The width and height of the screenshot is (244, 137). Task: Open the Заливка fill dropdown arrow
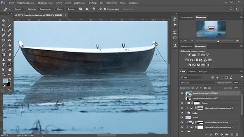(241, 88)
